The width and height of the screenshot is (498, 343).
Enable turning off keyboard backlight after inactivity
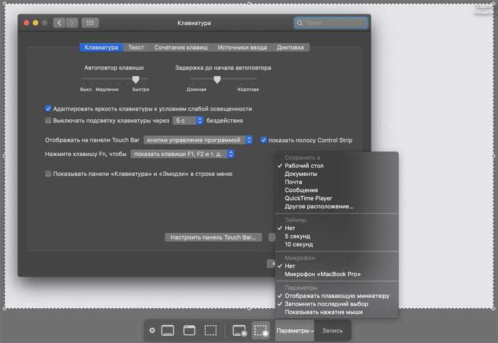tap(48, 120)
